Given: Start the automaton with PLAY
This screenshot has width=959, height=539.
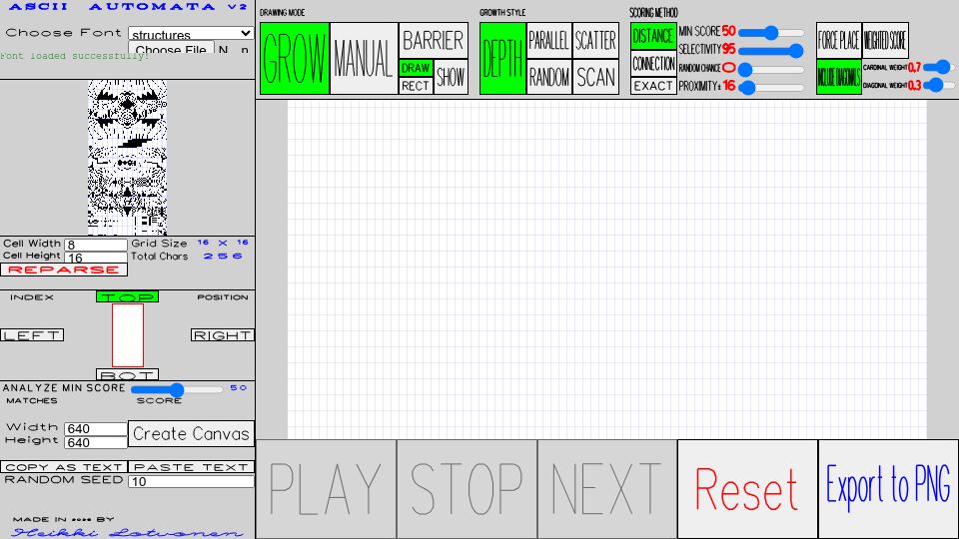Looking at the screenshot, I should click(x=326, y=489).
